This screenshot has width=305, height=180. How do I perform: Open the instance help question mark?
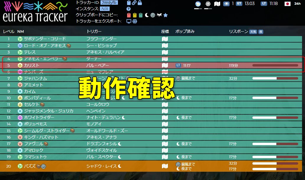coord(129,9)
